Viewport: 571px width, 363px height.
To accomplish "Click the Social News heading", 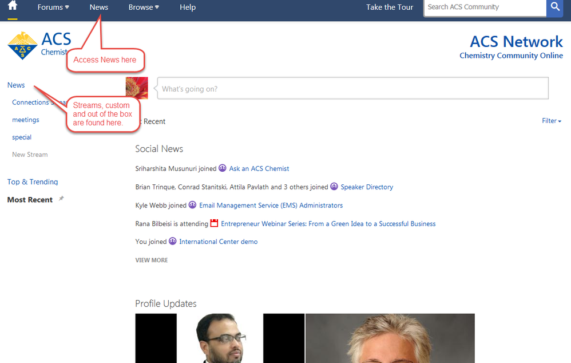I will 159,149.
